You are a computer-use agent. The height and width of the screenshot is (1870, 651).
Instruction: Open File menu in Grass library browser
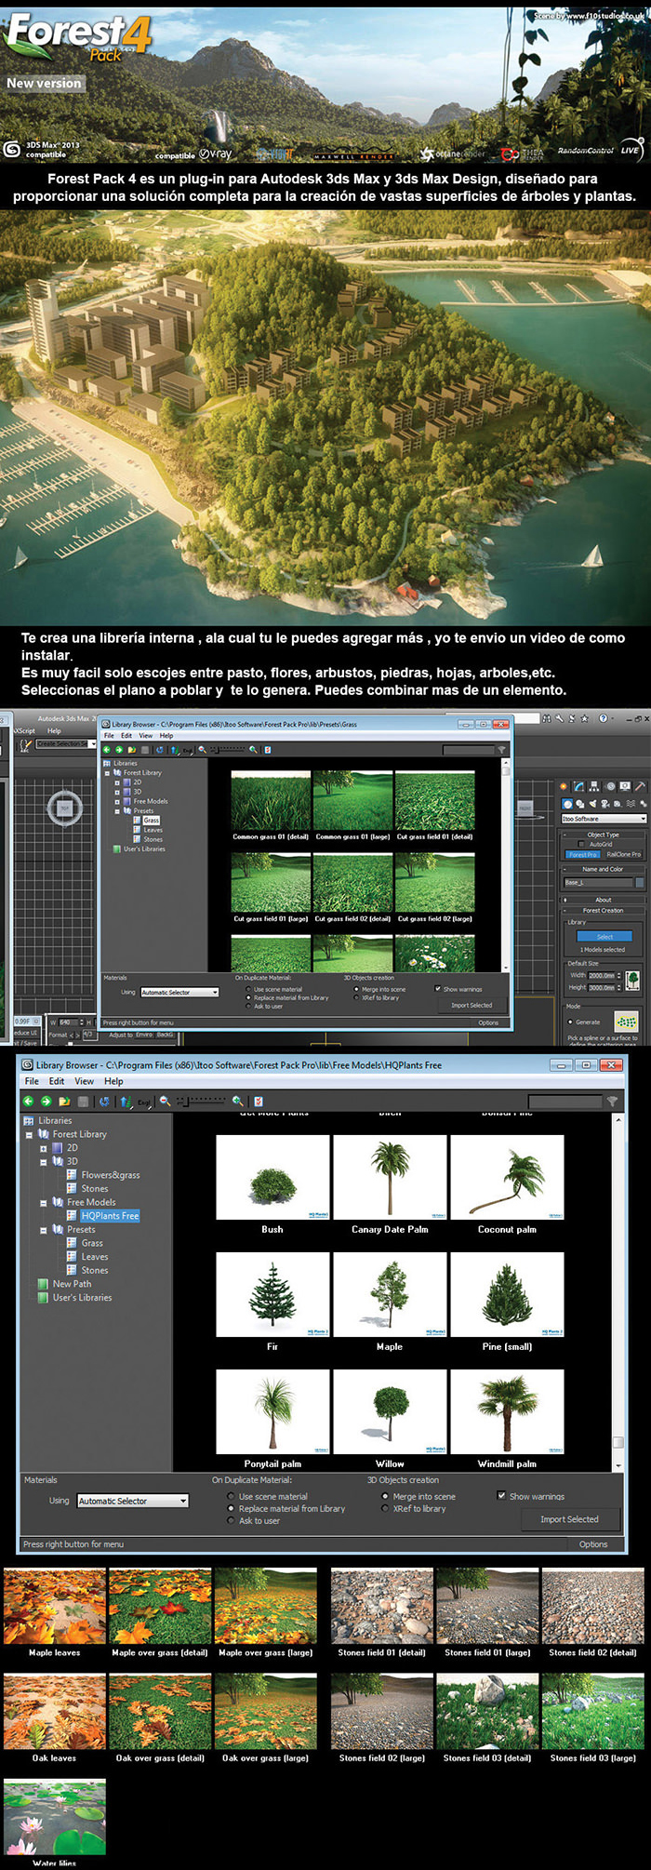tap(109, 736)
